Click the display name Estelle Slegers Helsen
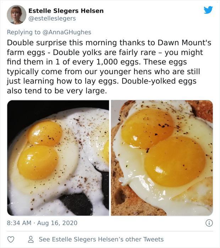This screenshot has height=248, width=220. [66, 11]
